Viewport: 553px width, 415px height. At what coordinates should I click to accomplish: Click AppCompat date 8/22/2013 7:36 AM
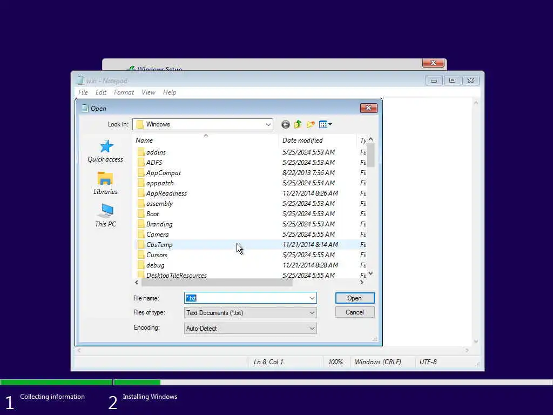coord(308,172)
